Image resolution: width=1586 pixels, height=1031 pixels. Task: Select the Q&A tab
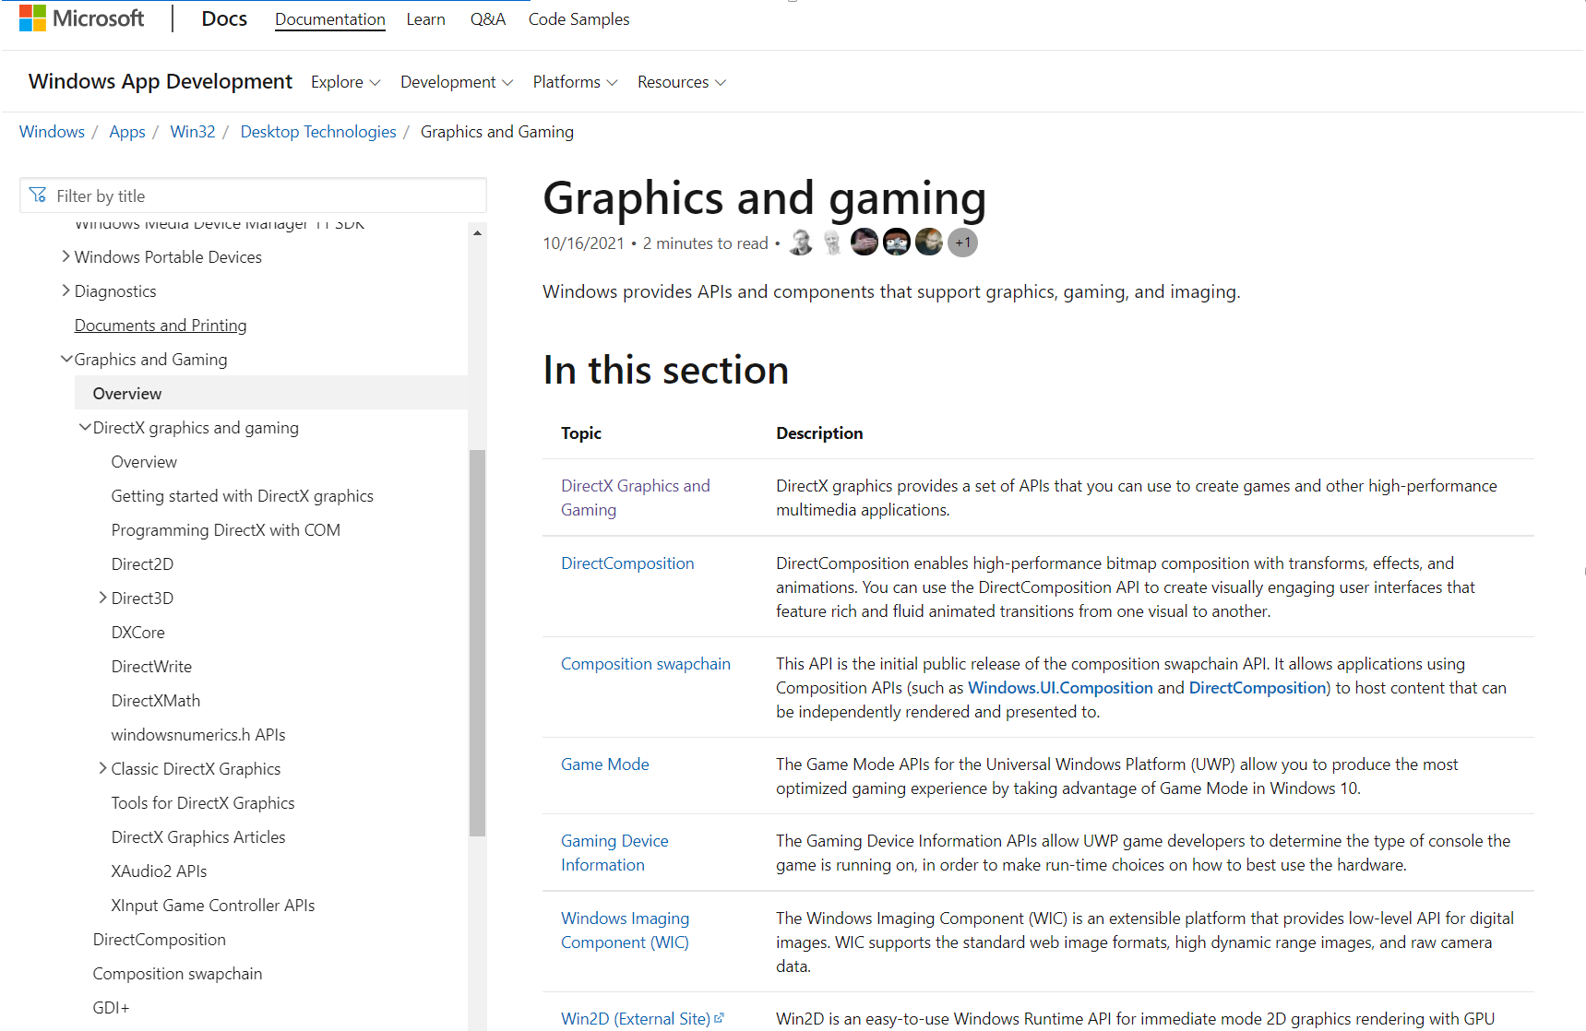coord(487,19)
